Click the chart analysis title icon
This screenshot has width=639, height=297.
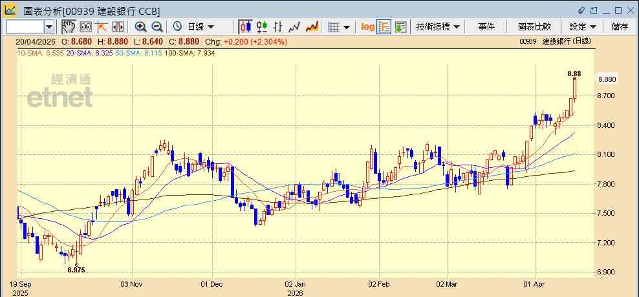click(x=10, y=10)
